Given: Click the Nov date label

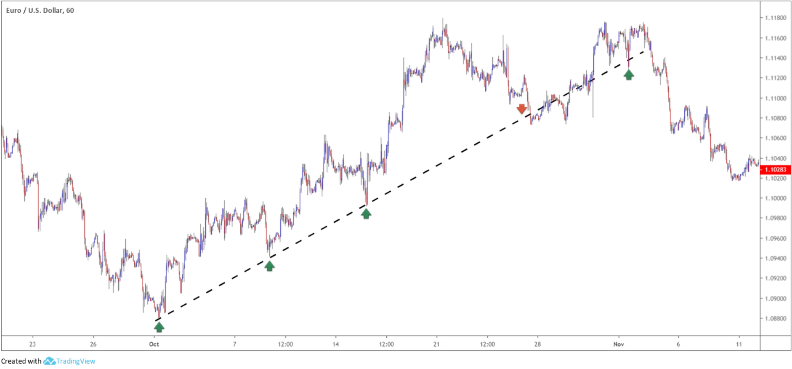Looking at the screenshot, I should click(619, 344).
